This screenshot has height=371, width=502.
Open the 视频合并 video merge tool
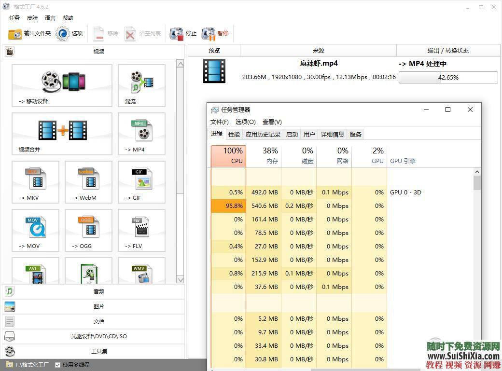tap(62, 134)
